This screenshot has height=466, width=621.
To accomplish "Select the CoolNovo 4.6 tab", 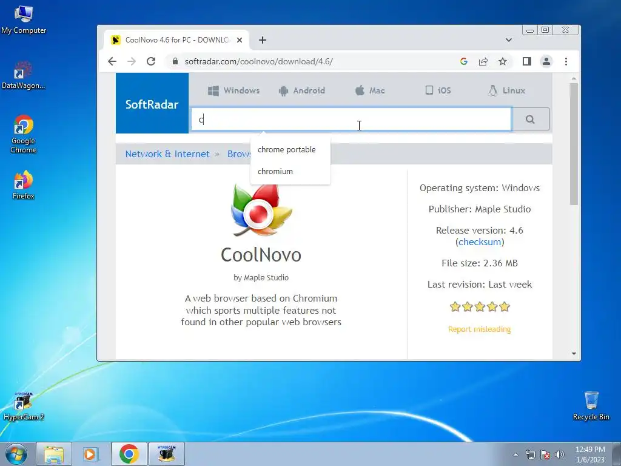I will point(176,40).
